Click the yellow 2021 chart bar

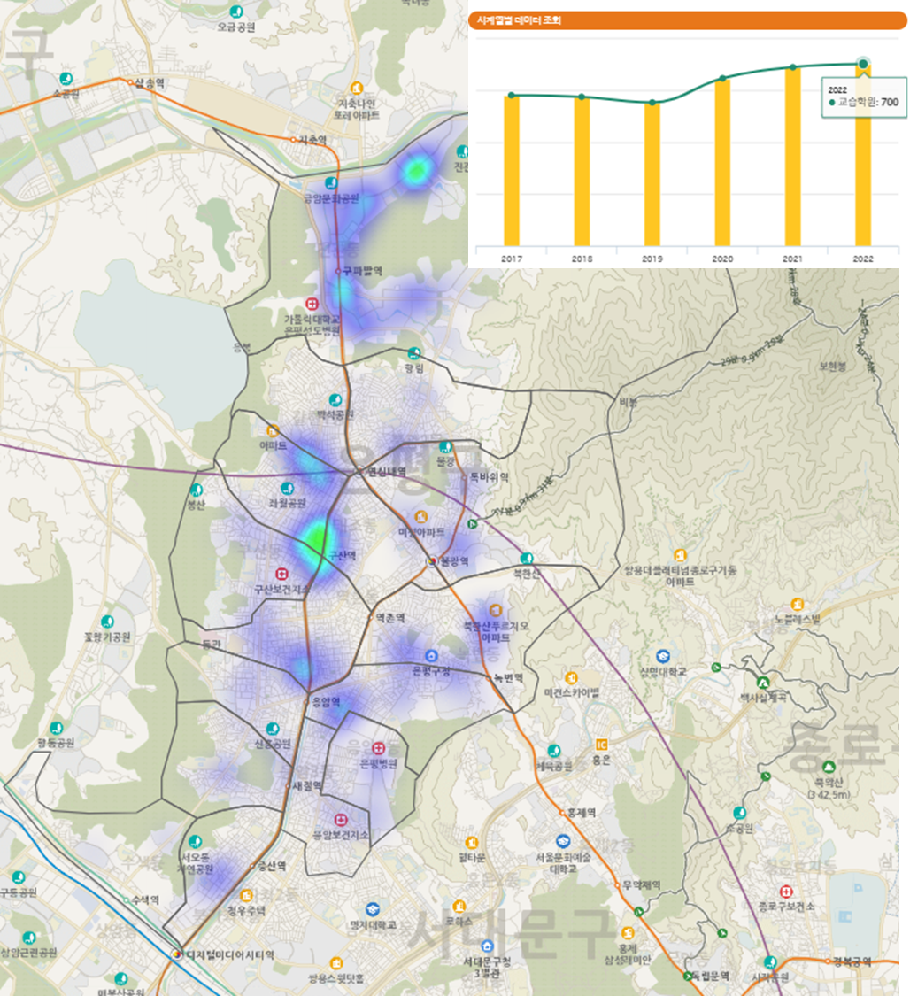pyautogui.click(x=792, y=157)
